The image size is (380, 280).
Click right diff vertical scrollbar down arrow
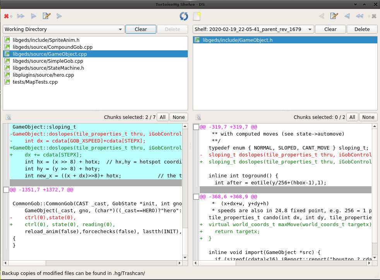[375, 258]
